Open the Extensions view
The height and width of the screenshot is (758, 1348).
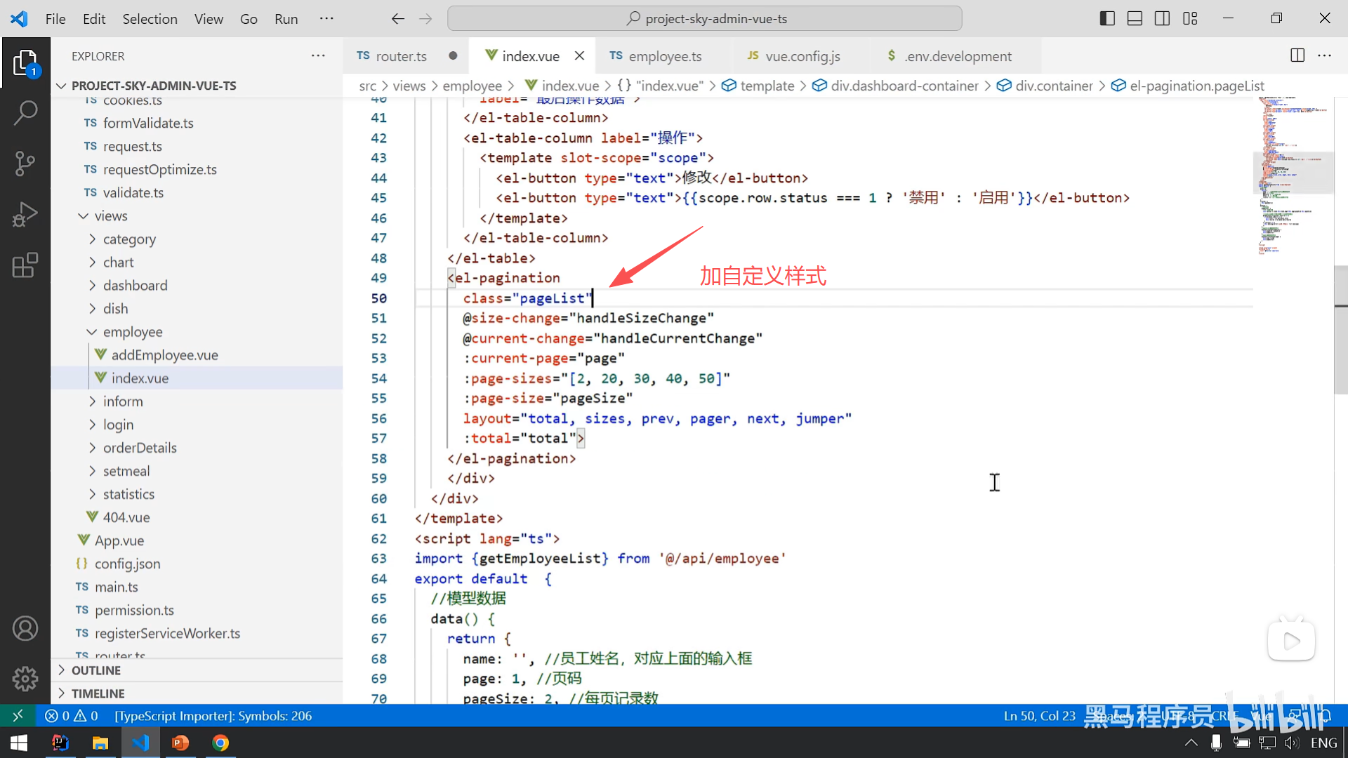pyautogui.click(x=25, y=266)
